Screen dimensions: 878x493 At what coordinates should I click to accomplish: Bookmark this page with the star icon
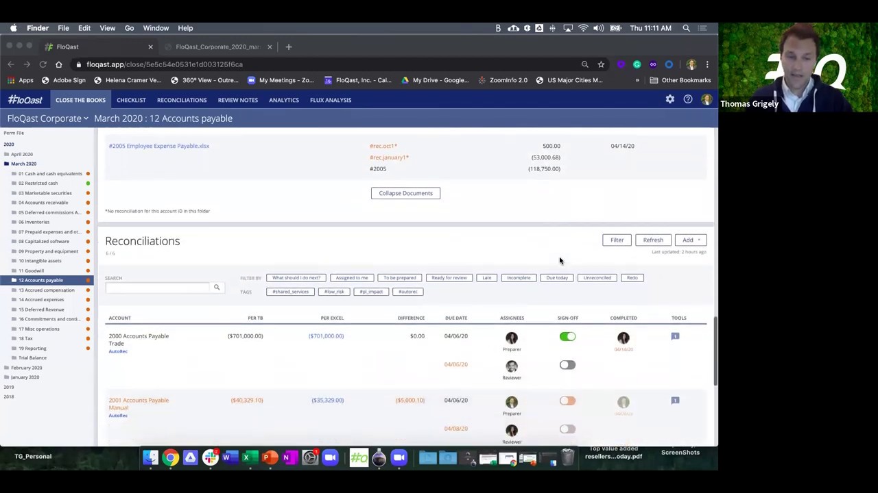tap(601, 64)
